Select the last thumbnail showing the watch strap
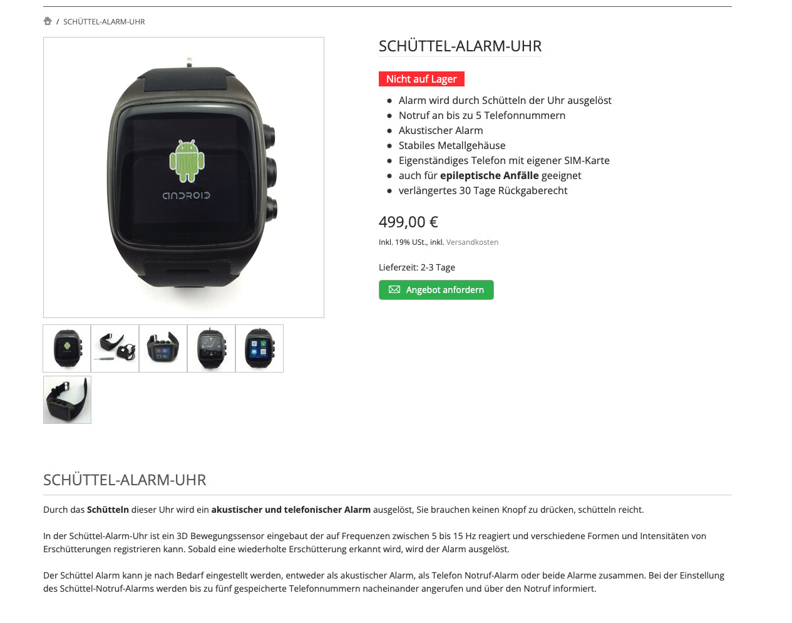Viewport: 792px width, 623px height. coord(67,399)
